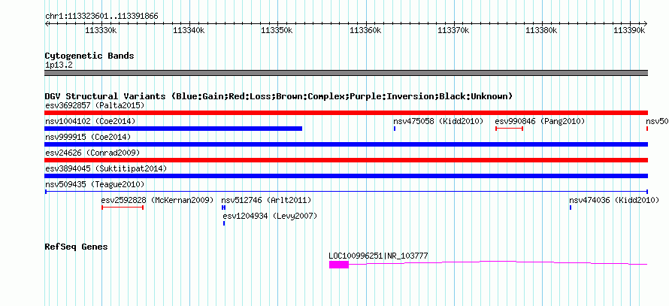This screenshot has width=669, height=306.
Task: Click the 113340k ruler tick label
Action: [x=189, y=30]
